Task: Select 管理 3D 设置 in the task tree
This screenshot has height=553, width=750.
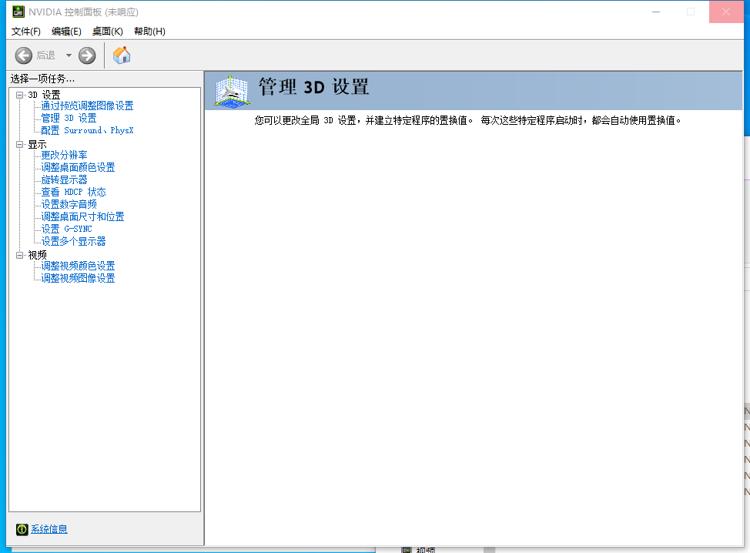Action: click(69, 118)
